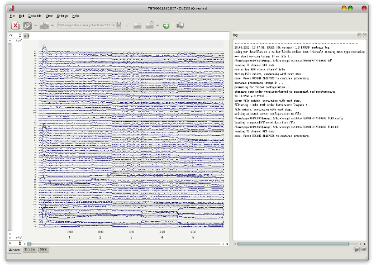Switch to the 3d view tab
Screen dimensions: 376x267
(x=30, y=250)
